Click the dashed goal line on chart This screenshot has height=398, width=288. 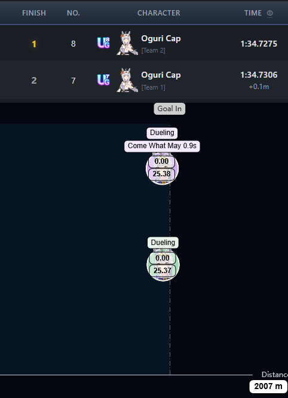tap(170, 279)
